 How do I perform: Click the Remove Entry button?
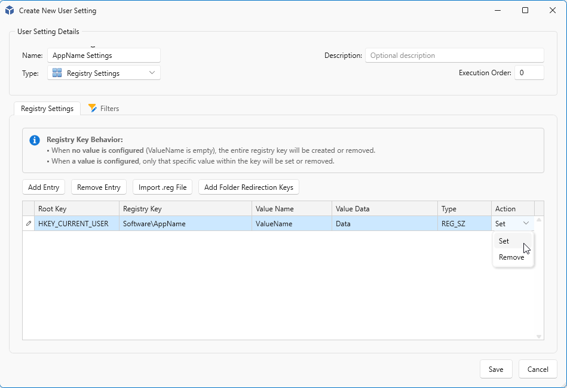[99, 187]
